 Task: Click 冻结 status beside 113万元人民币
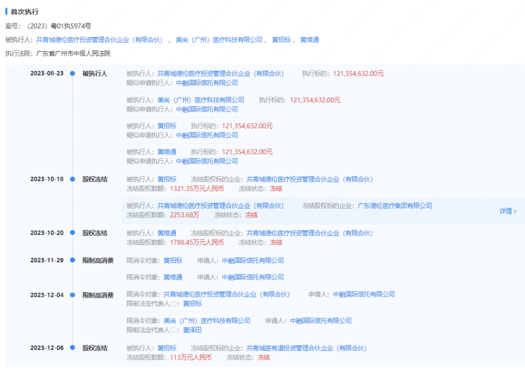[264, 358]
